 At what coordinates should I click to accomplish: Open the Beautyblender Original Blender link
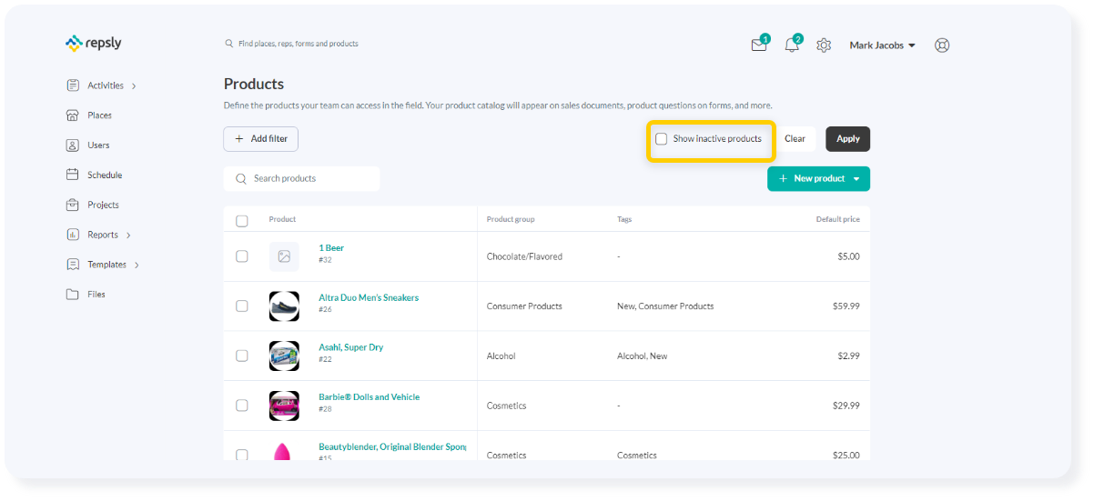(x=392, y=447)
